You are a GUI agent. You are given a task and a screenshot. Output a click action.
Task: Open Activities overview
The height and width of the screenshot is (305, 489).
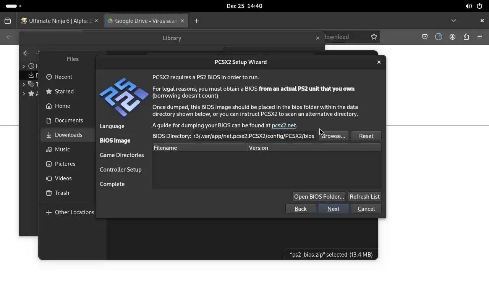pos(14,6)
